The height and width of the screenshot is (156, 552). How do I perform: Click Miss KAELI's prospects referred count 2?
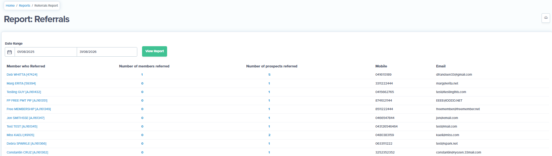pos(270,135)
